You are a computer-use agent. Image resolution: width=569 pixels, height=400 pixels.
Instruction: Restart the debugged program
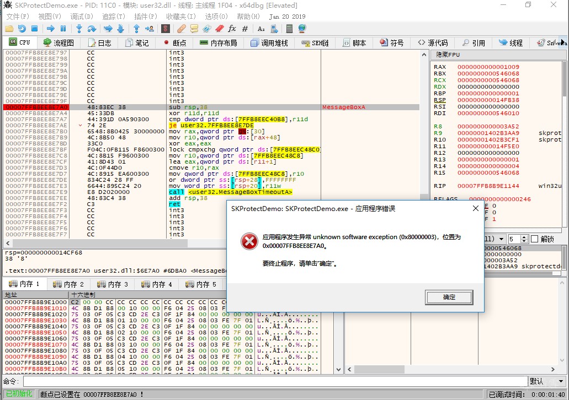22,29
